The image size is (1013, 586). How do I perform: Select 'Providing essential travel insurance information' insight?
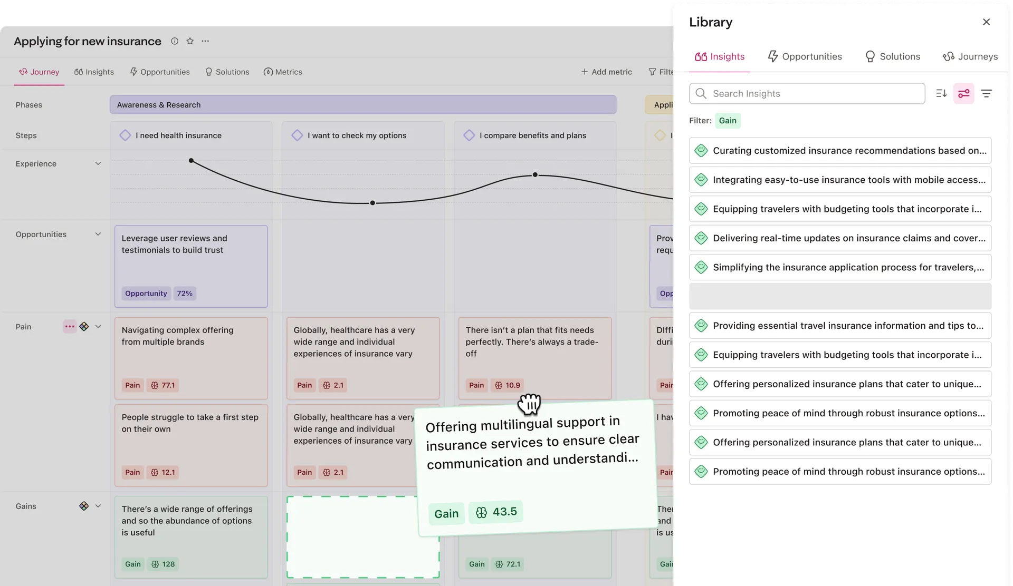click(x=840, y=326)
